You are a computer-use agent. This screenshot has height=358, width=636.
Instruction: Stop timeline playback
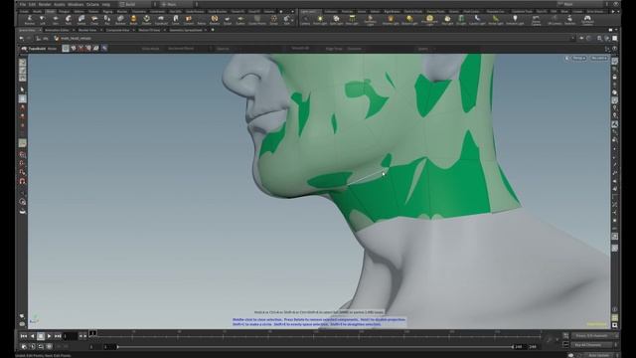[41, 336]
